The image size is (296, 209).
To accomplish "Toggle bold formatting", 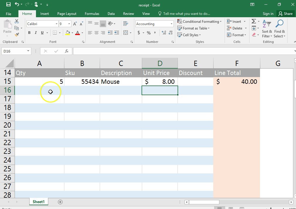I will pos(29,33).
